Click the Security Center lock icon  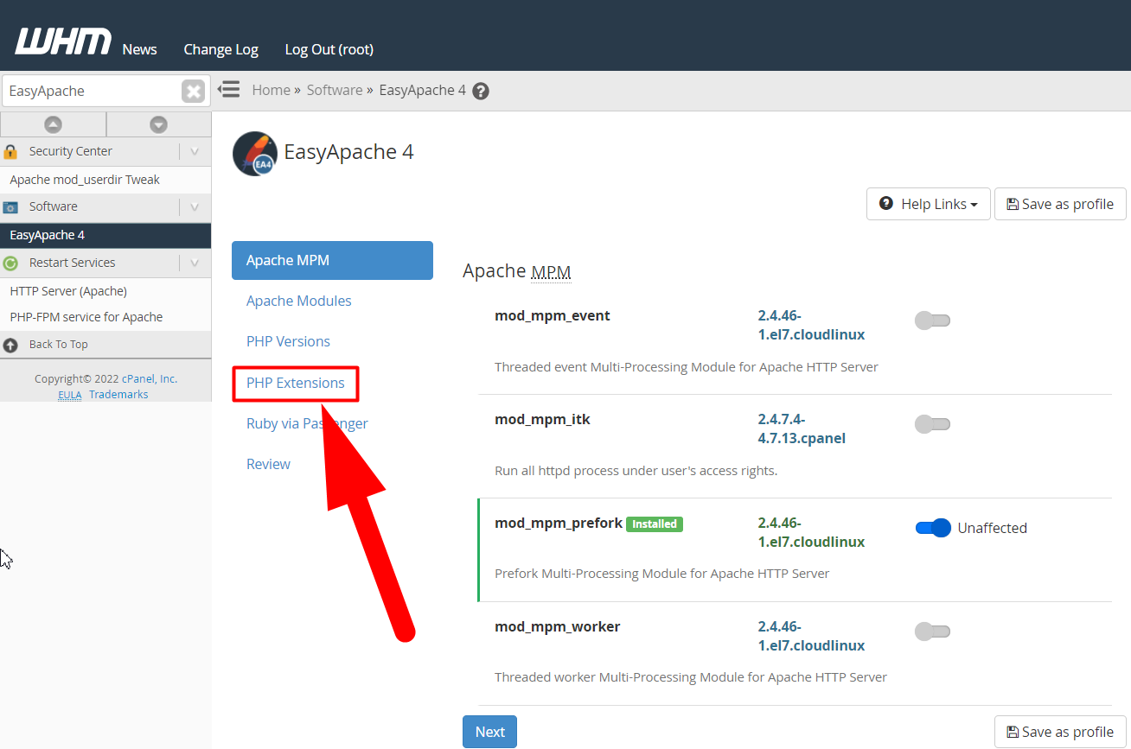coord(10,151)
